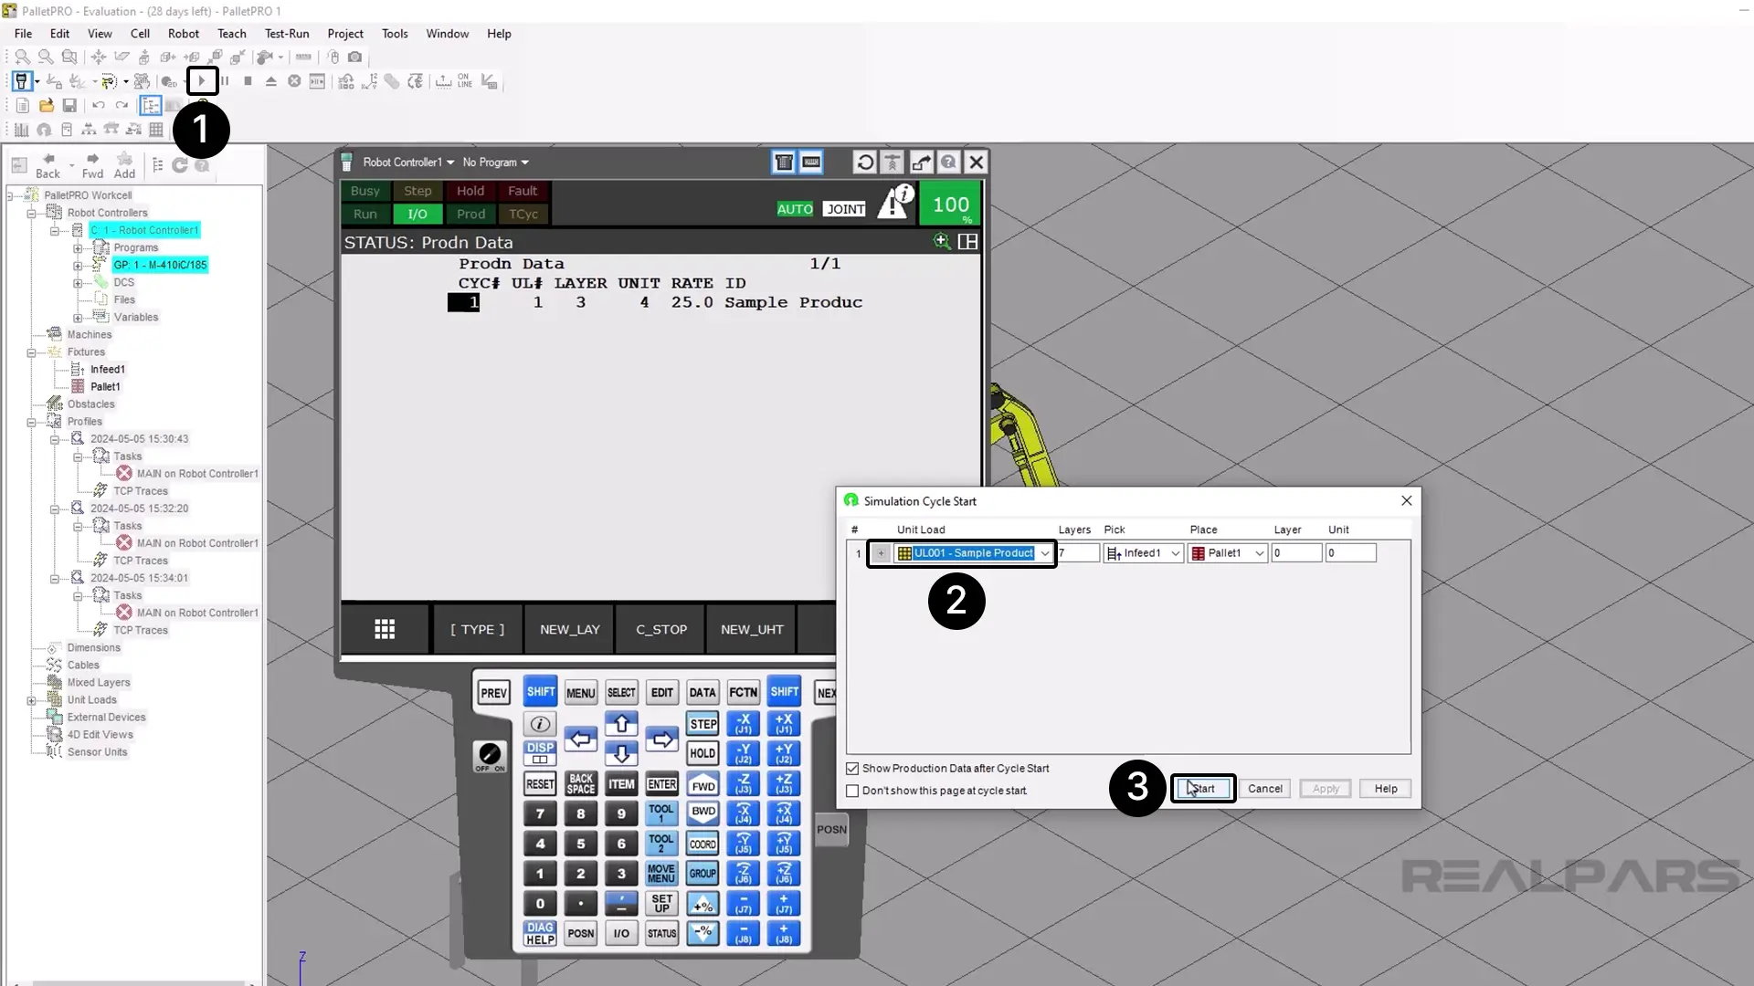
Task: Toggle the pendant OFF/ON enable switch
Action: pos(490,756)
